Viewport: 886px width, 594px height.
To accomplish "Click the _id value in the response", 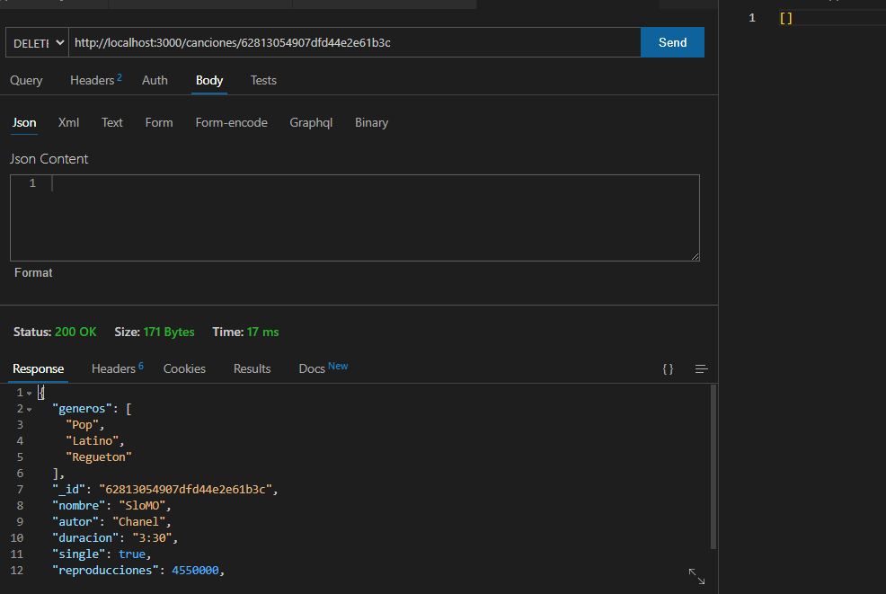I will 185,490.
